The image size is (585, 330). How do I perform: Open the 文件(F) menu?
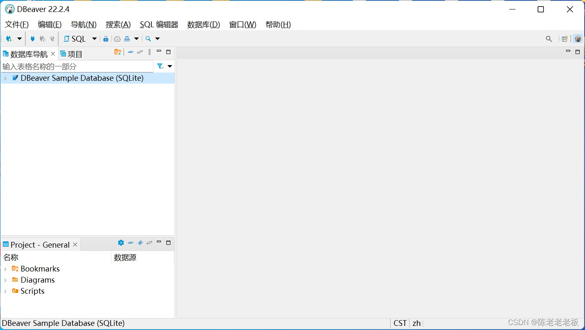(x=17, y=25)
